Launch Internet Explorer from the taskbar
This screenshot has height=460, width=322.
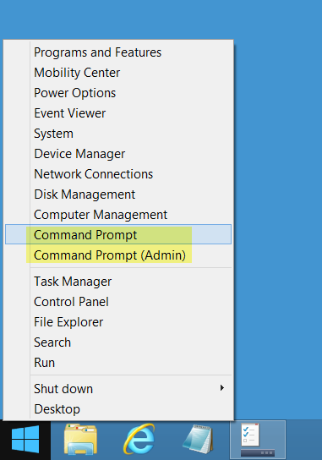point(139,439)
